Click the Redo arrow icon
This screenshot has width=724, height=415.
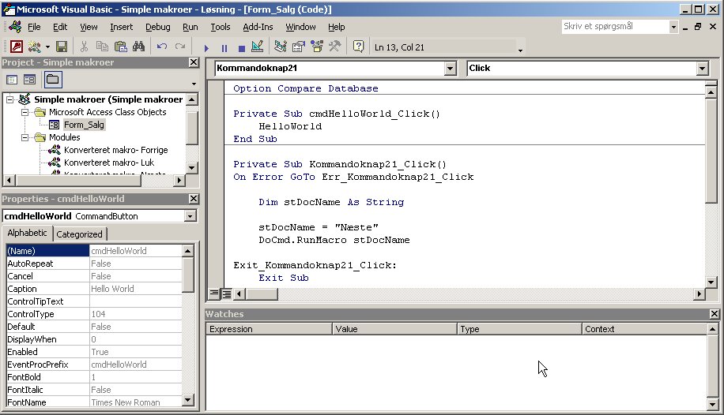[x=180, y=47]
